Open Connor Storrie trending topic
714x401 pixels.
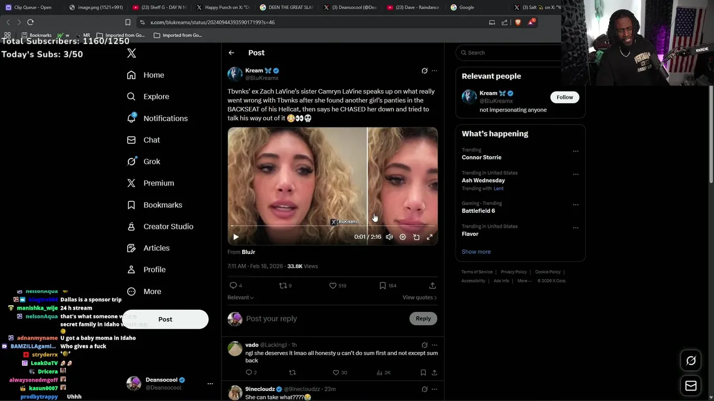click(x=481, y=158)
